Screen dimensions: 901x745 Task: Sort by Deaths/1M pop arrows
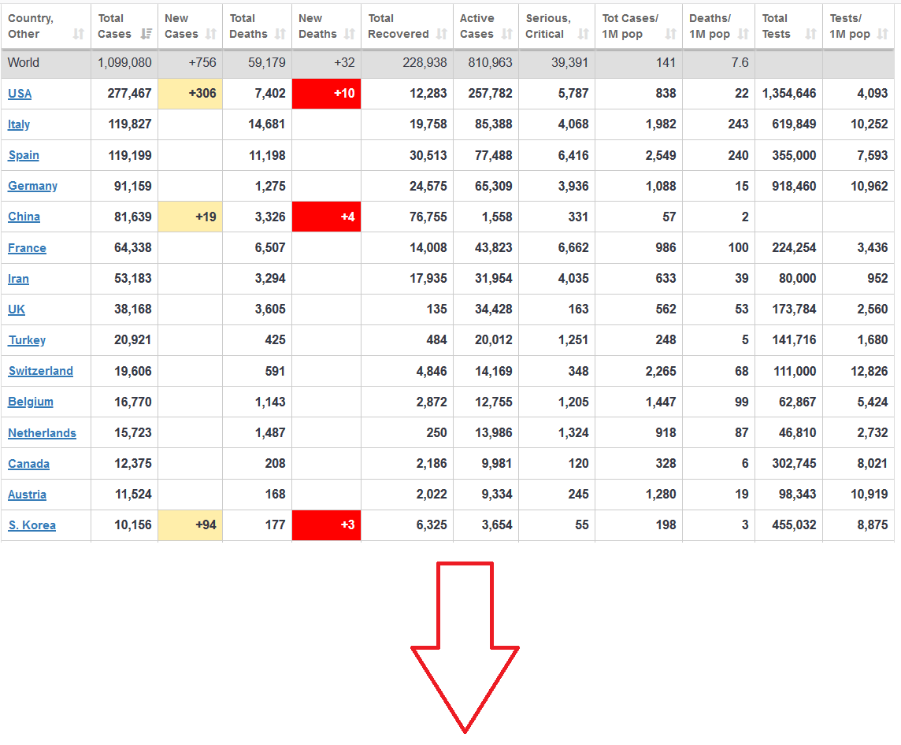coord(743,34)
